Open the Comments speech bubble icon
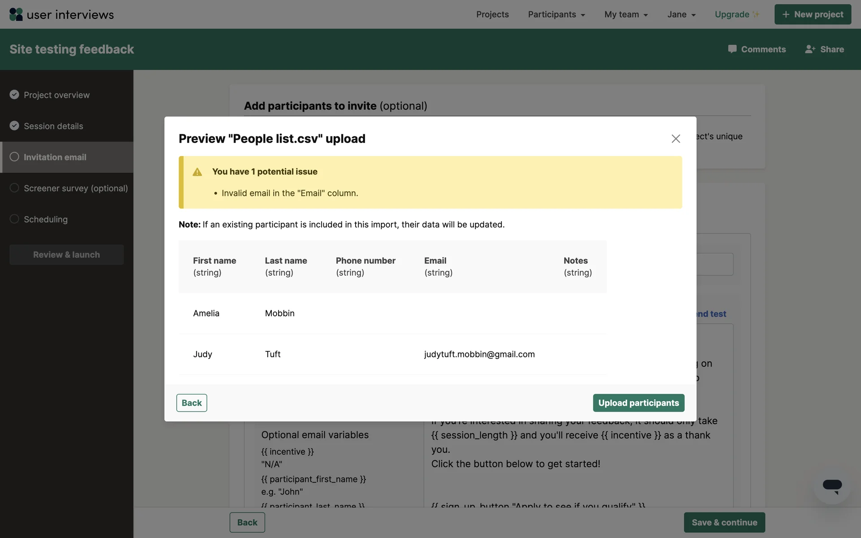 732,49
